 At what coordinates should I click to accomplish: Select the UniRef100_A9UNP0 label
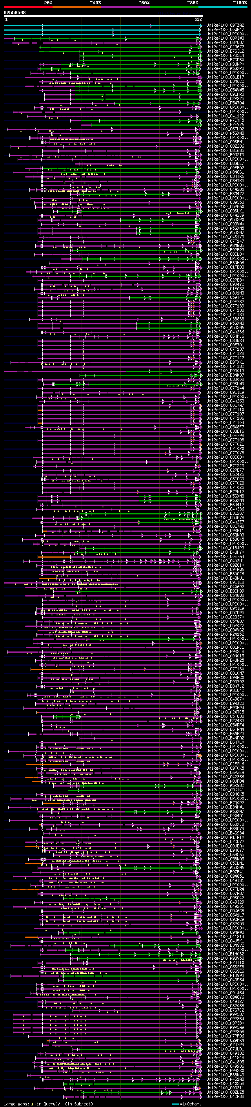[225, 64]
